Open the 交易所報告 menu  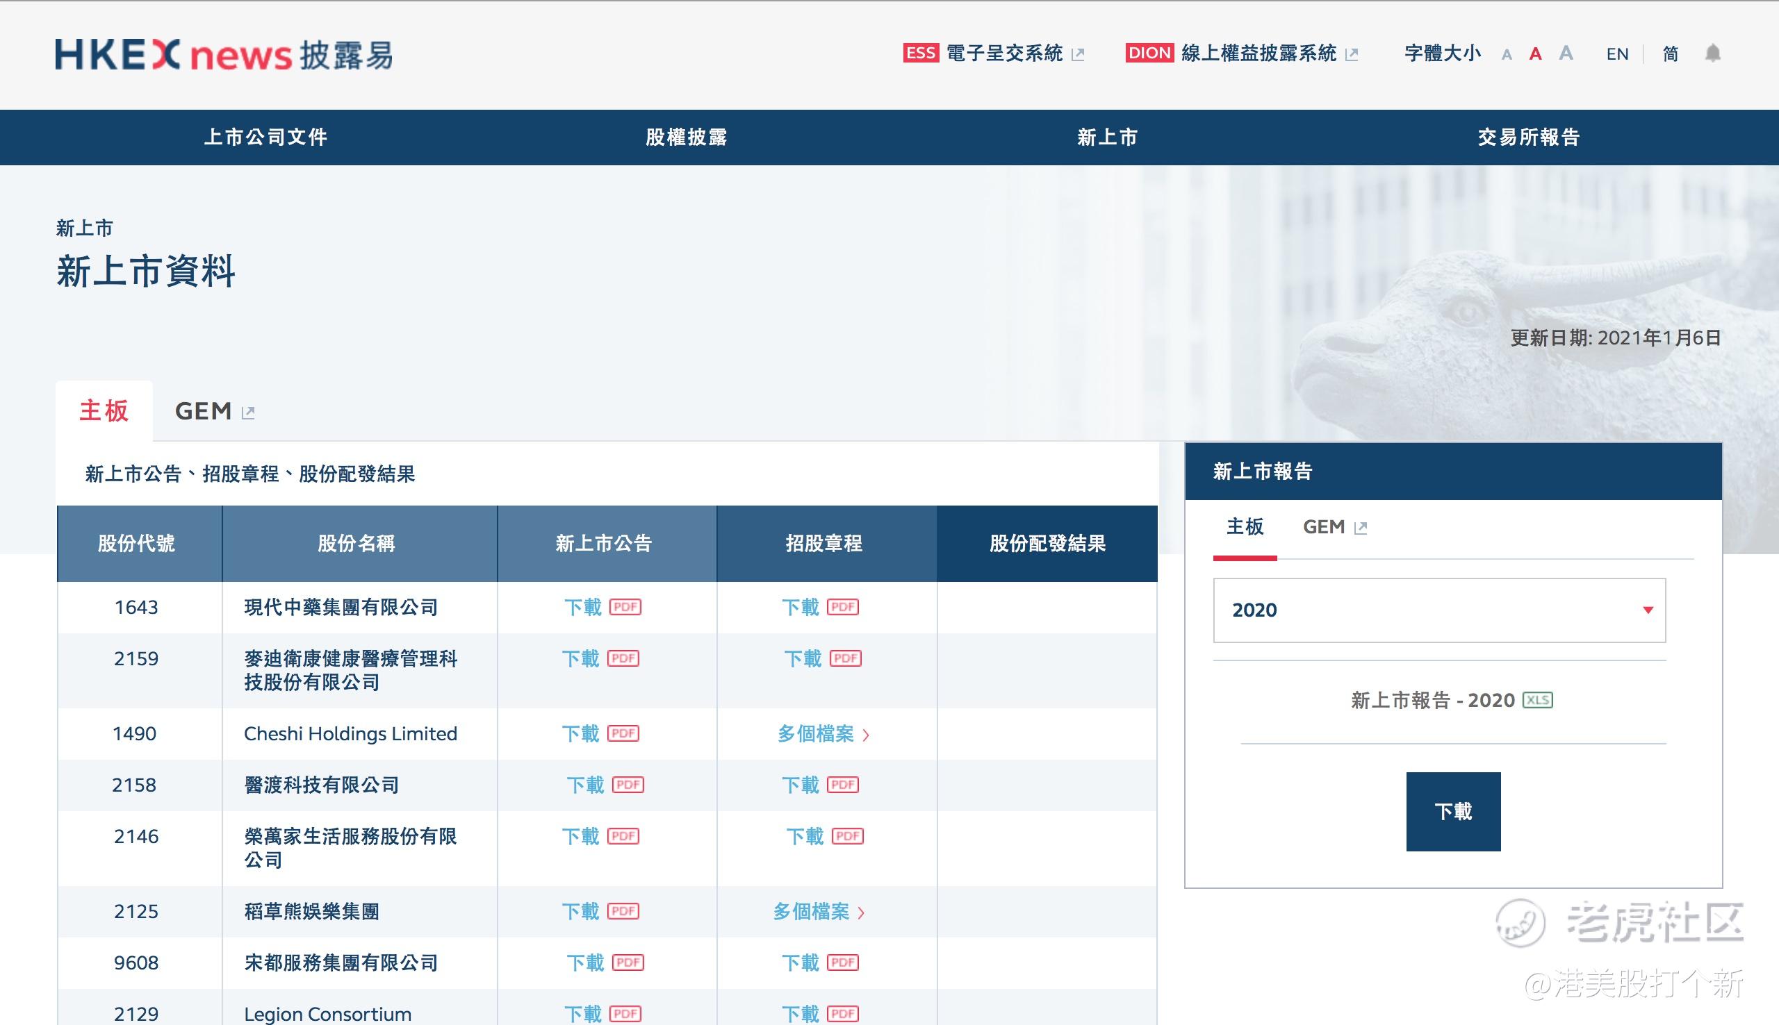pos(1528,137)
